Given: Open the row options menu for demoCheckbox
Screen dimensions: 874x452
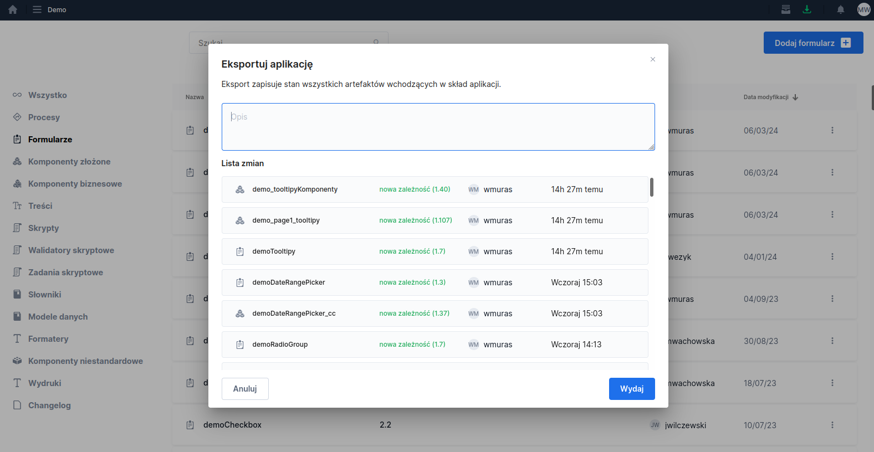Looking at the screenshot, I should 832,425.
